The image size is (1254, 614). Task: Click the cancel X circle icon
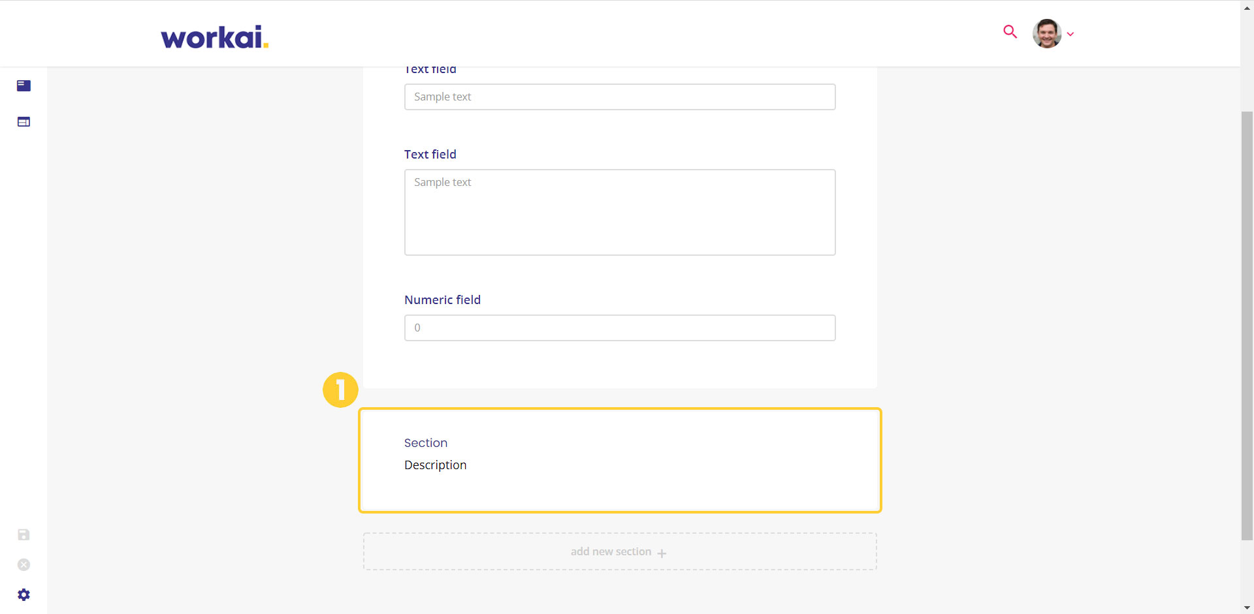point(24,565)
